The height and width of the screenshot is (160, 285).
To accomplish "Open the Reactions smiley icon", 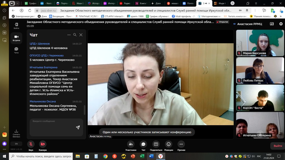I will pos(168,144).
